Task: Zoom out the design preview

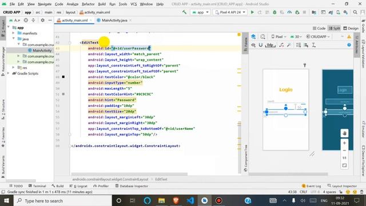Action: (x=344, y=150)
